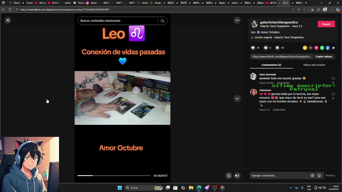
Task: Open galactictarotterapeutico profile name
Action: point(279,22)
